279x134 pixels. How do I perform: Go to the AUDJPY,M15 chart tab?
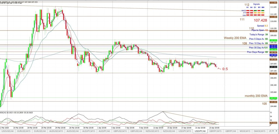click(89, 131)
